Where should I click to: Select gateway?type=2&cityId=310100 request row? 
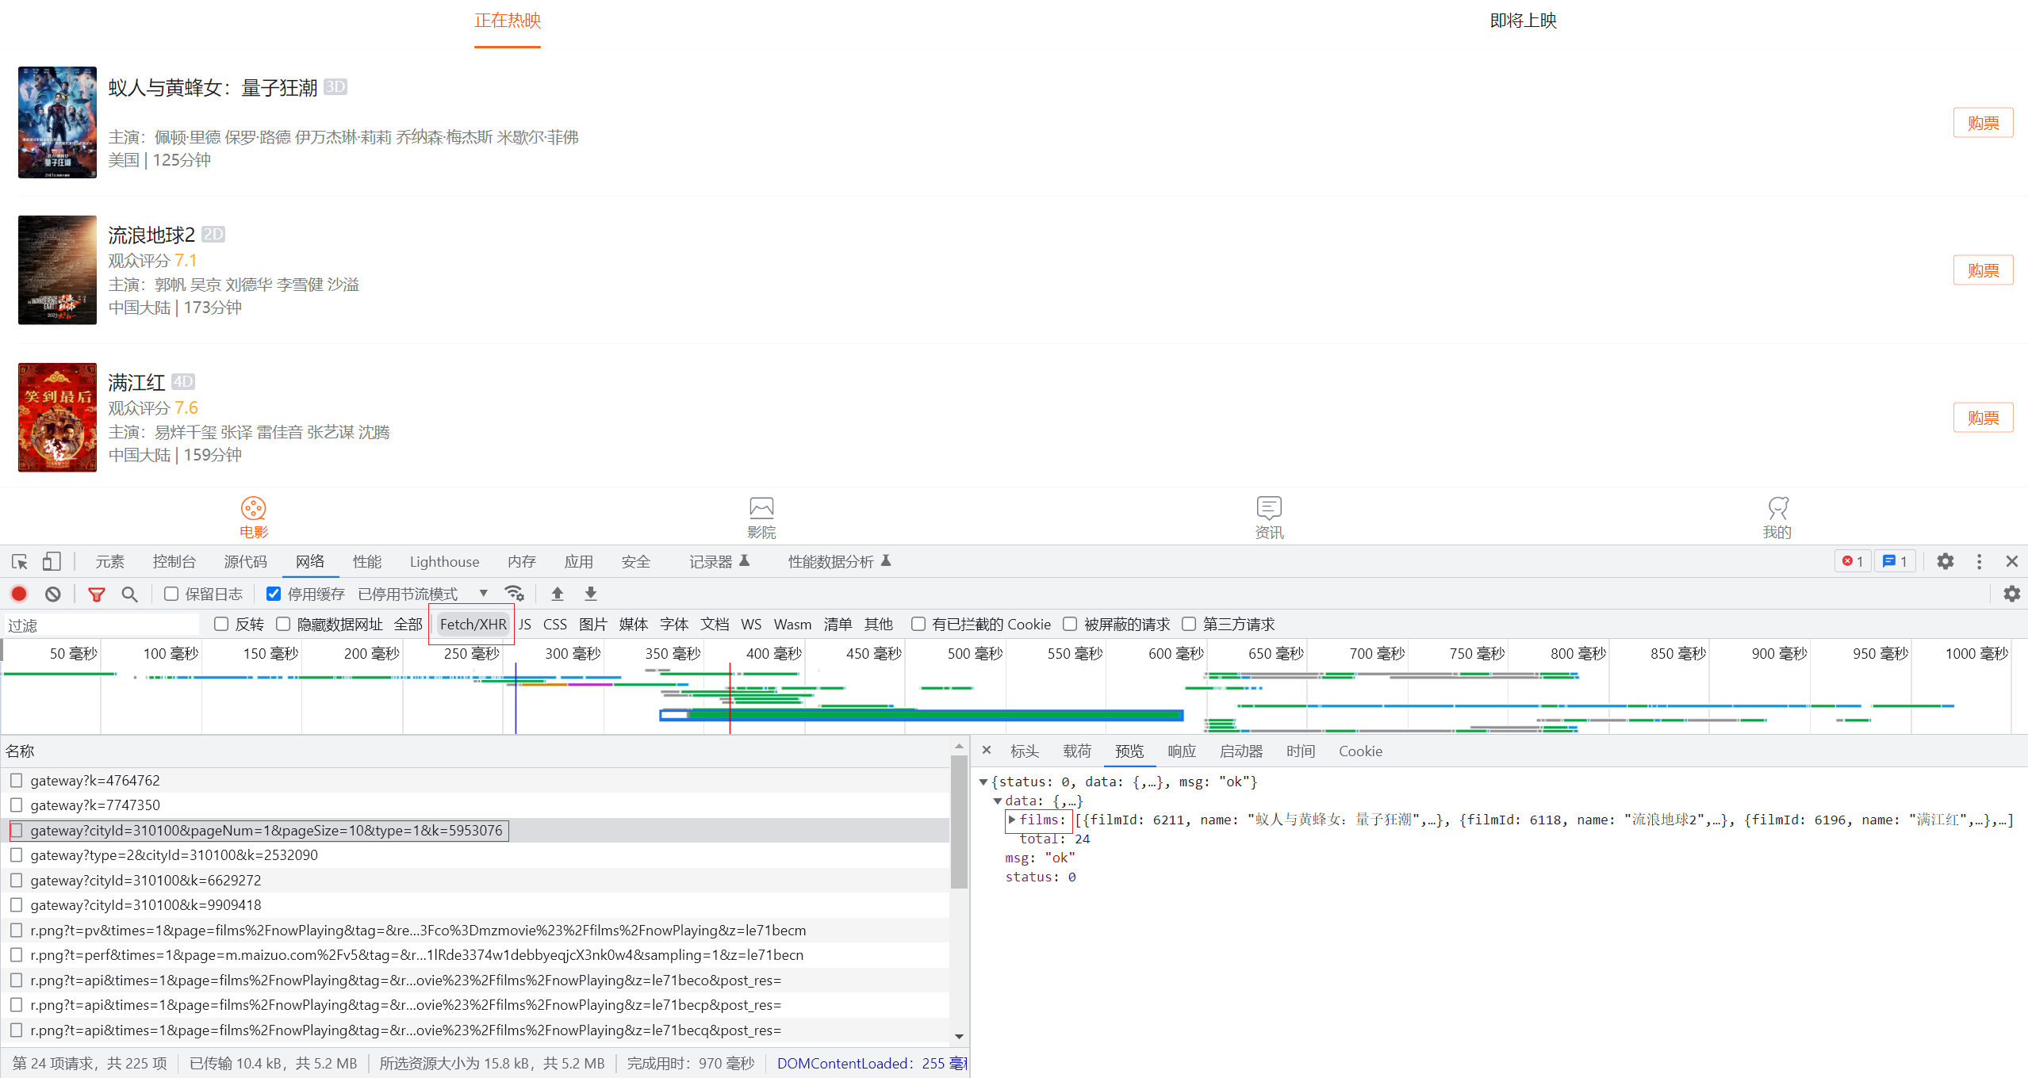click(x=474, y=854)
